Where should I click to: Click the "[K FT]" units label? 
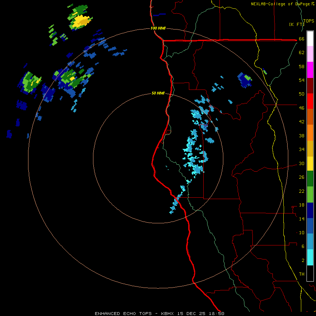[x=297, y=24]
